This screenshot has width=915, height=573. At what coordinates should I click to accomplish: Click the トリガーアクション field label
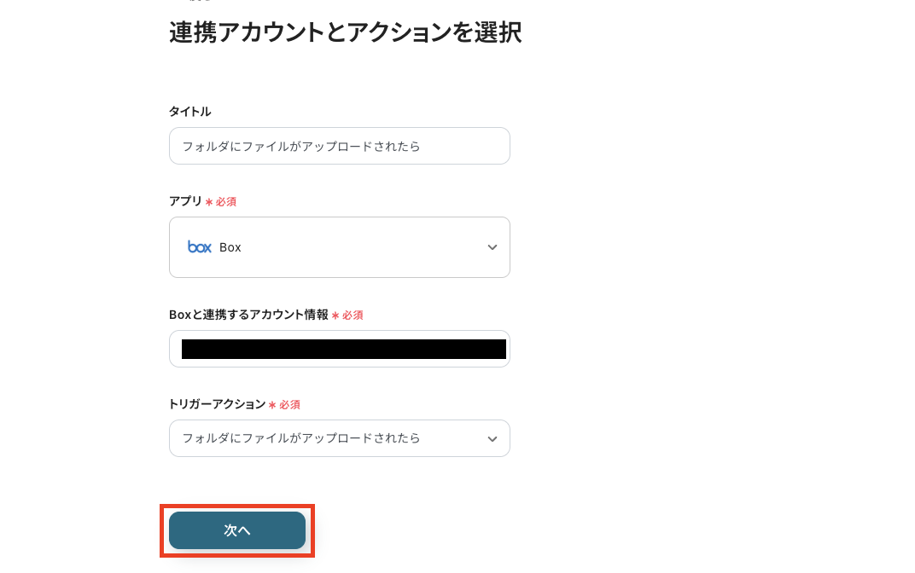[217, 404]
